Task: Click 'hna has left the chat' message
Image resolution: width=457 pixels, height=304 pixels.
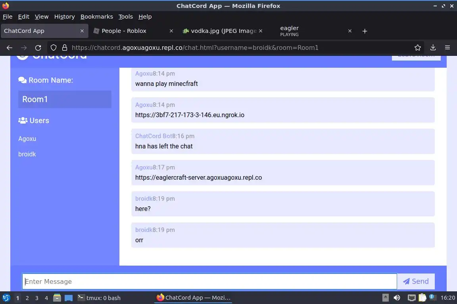Action: coord(164,146)
